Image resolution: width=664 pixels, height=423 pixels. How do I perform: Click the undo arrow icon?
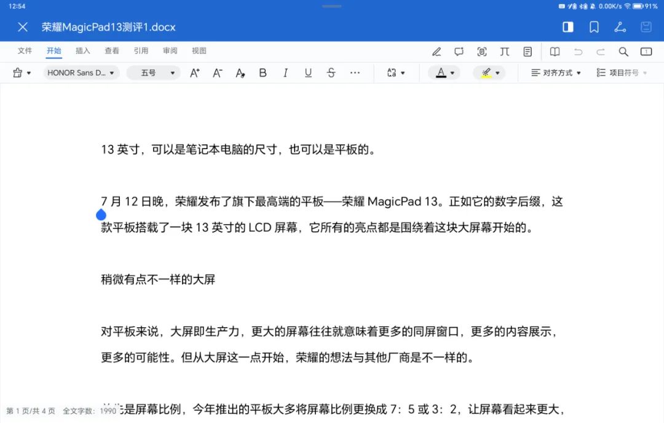(578, 52)
